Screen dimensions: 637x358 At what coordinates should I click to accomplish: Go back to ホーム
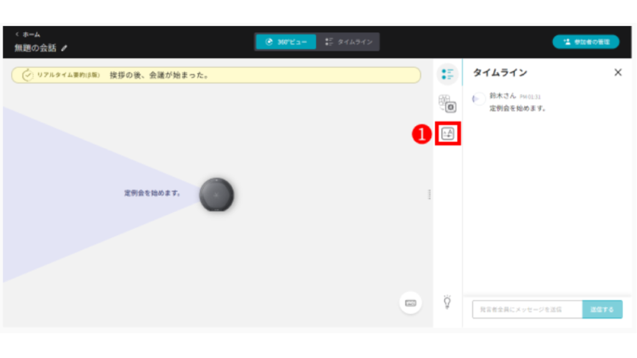click(27, 34)
